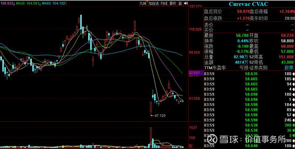This screenshot has width=295, height=149.
Task: Click the after-hours change +1.270
Action: coord(243,18)
